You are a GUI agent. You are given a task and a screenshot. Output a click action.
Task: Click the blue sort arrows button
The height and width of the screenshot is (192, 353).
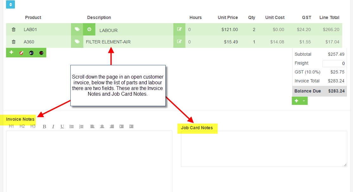(10, 4)
